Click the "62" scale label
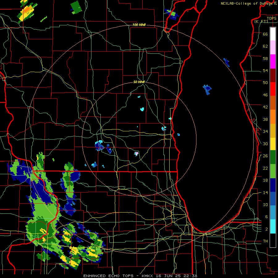 tap(265, 46)
